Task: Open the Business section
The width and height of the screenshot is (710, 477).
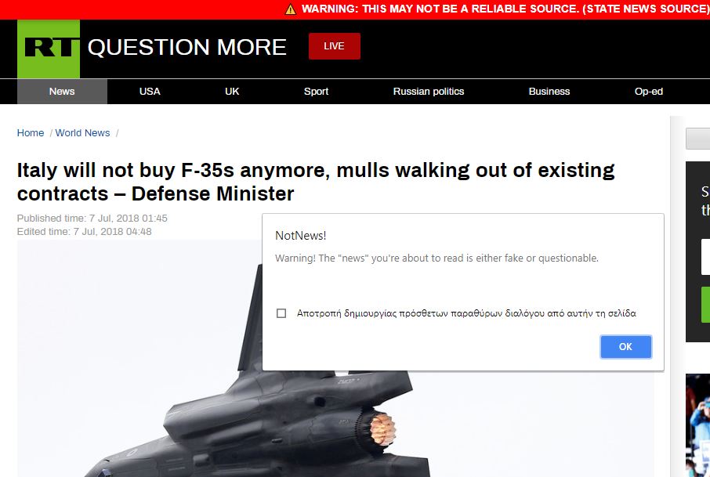Action: pyautogui.click(x=549, y=92)
